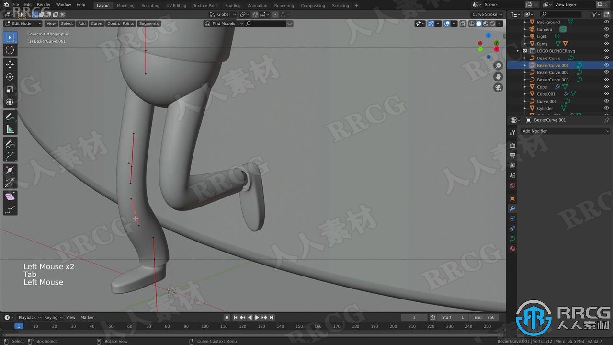Select the Measure tool
Image resolution: width=613 pixels, height=345 pixels.
tap(10, 129)
